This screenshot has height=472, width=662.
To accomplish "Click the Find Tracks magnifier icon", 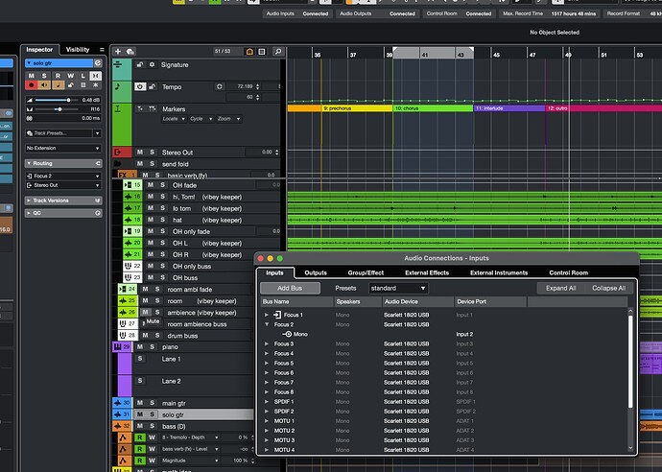I will coord(278,52).
